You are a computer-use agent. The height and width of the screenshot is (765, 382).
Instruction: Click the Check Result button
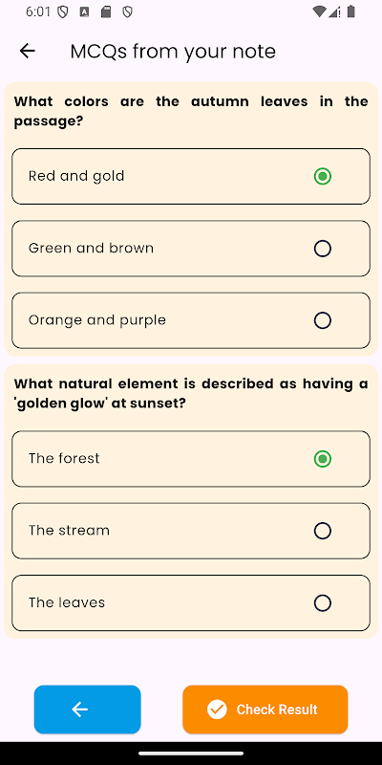point(265,710)
